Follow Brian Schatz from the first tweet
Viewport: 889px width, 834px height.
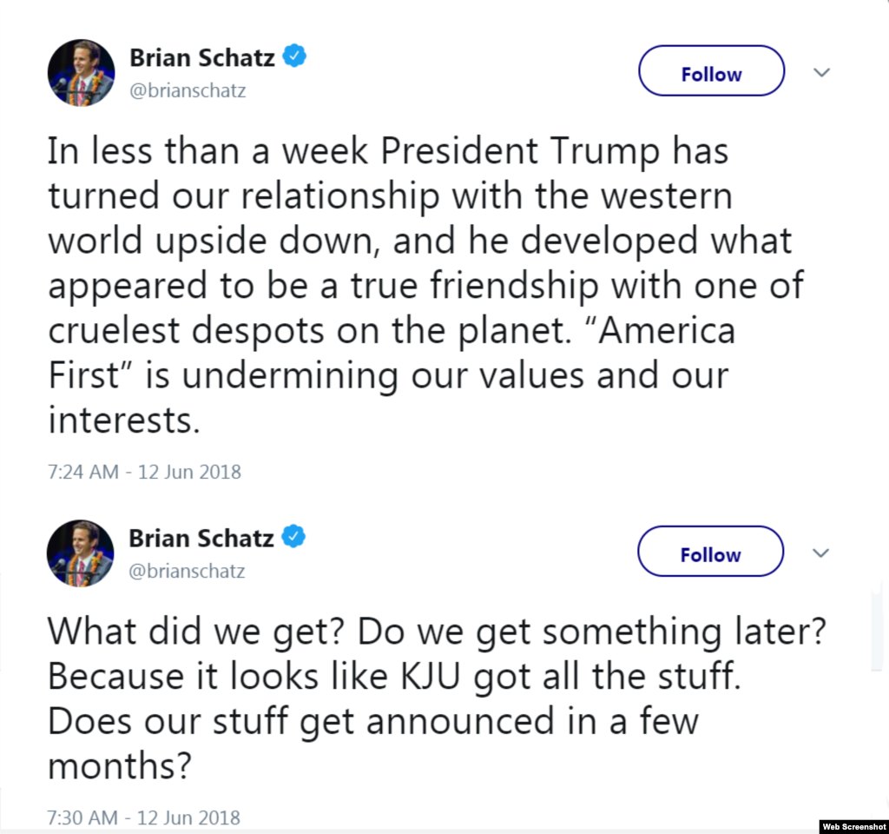click(711, 71)
